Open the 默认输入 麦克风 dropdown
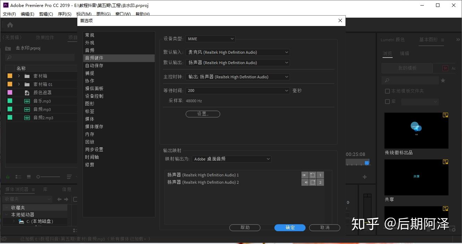This screenshot has width=462, height=244. 238,52
